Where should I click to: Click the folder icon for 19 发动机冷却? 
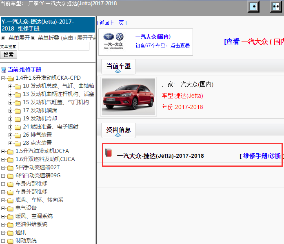(18, 119)
